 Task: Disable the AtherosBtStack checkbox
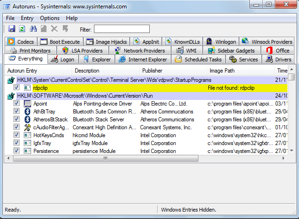16,119
